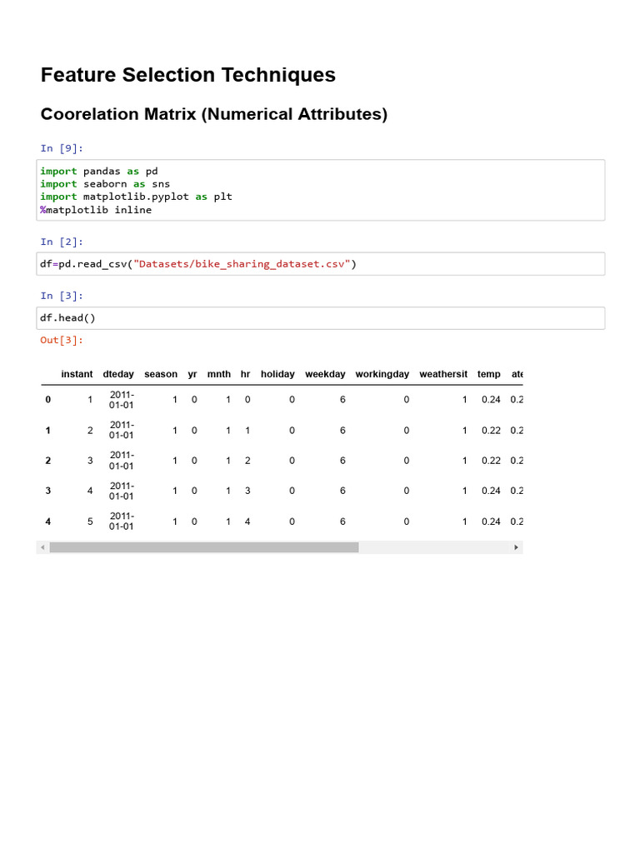This screenshot has width=640, height=853.
Task: Click the '%matplotlib inline' line
Action: pyautogui.click(x=96, y=210)
